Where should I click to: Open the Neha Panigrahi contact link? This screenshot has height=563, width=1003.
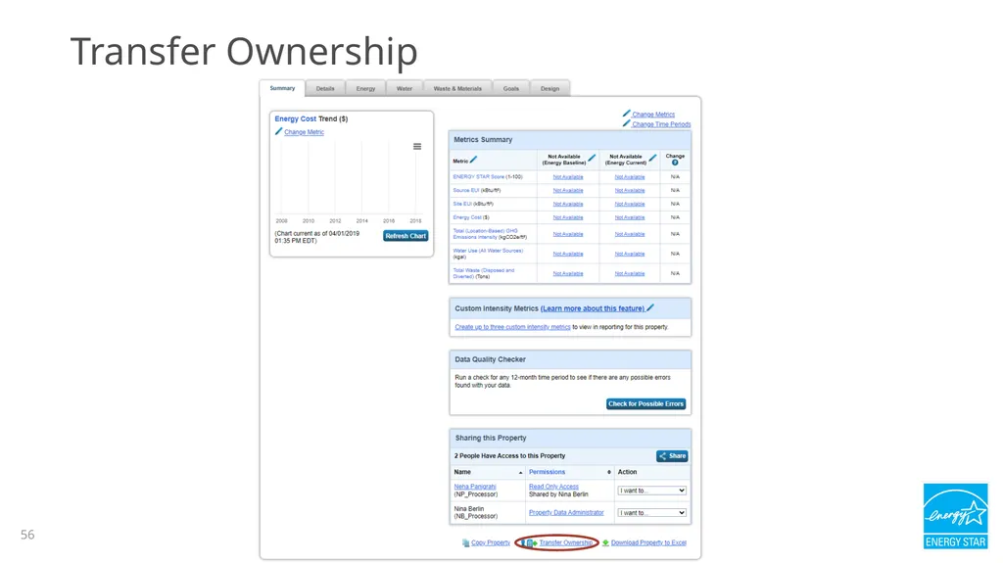point(475,487)
